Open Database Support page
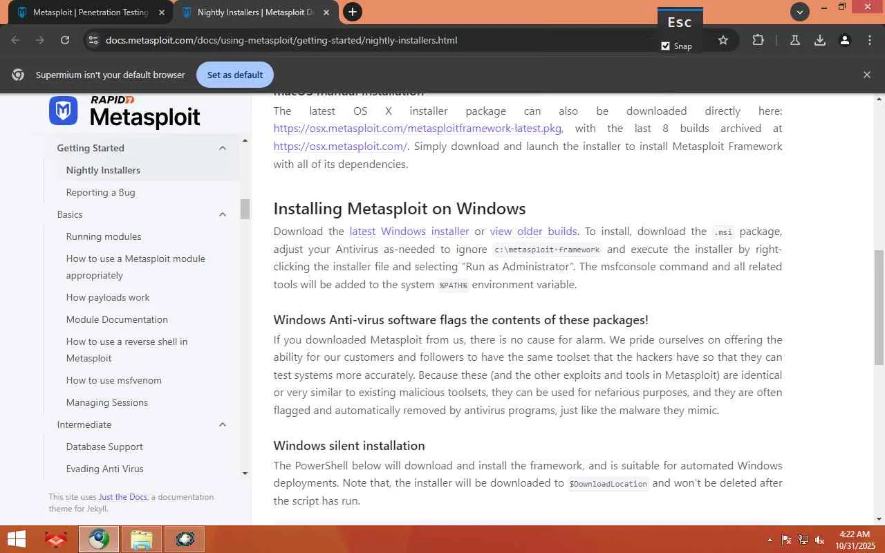The height and width of the screenshot is (553, 885). 104,447
